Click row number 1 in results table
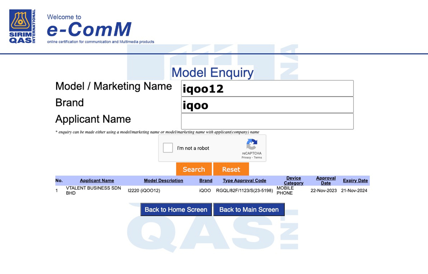The image size is (428, 274). click(56, 191)
